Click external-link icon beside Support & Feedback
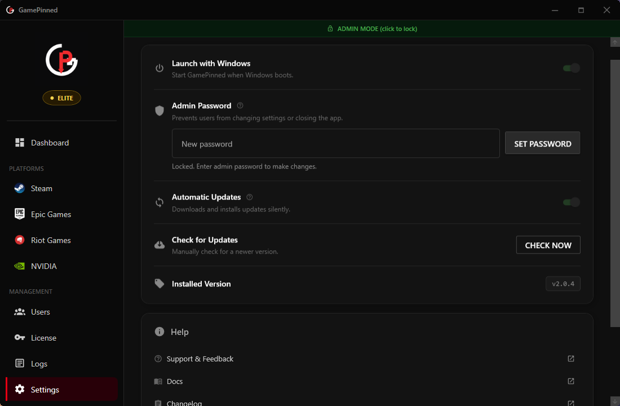This screenshot has width=620, height=406. tap(571, 359)
